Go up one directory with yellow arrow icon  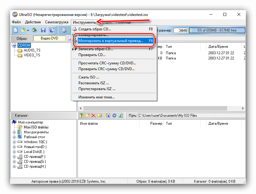(x=81, y=116)
